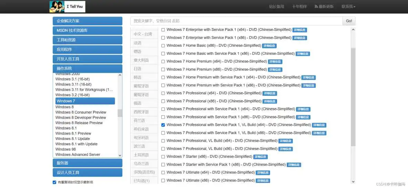The width and height of the screenshot is (408, 188).
Task: Check Windows 7 Professional (x64) DVD
Action: pyautogui.click(x=163, y=93)
